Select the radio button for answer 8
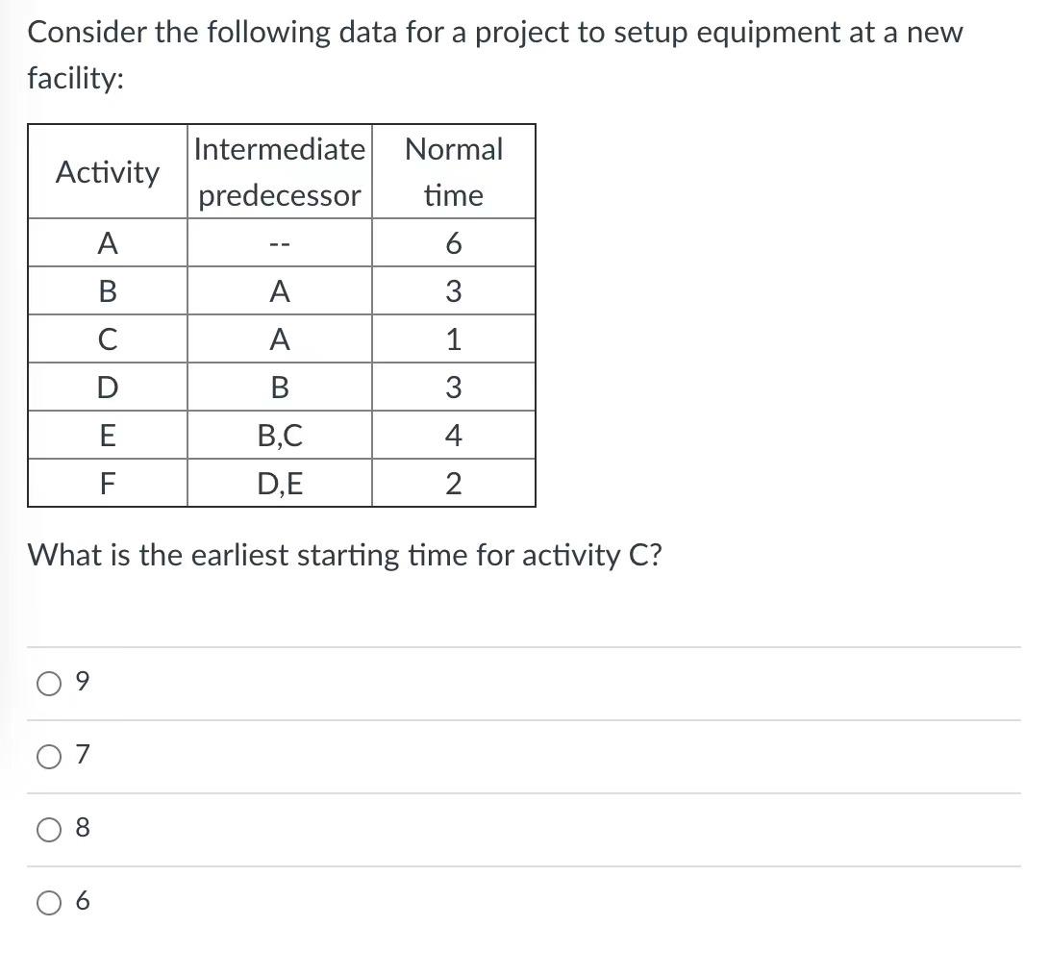The width and height of the screenshot is (1050, 977). (x=47, y=830)
